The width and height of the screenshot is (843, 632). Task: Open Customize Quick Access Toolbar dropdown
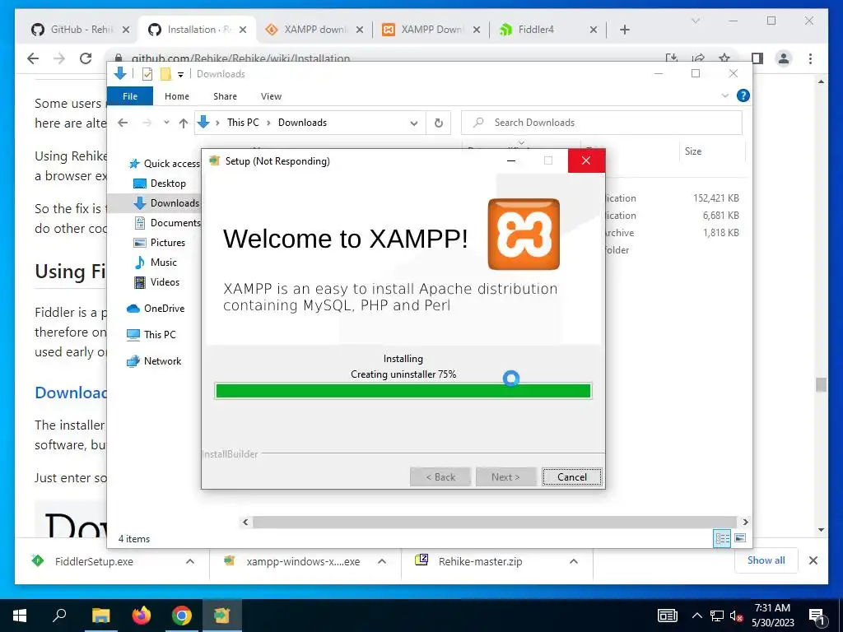tap(180, 75)
